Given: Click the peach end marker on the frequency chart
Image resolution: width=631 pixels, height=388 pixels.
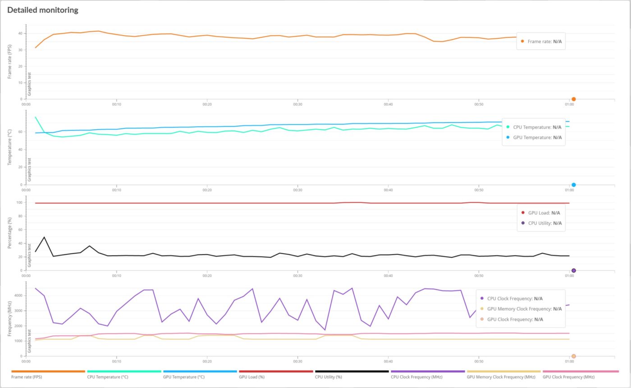Looking at the screenshot, I should click(x=573, y=356).
